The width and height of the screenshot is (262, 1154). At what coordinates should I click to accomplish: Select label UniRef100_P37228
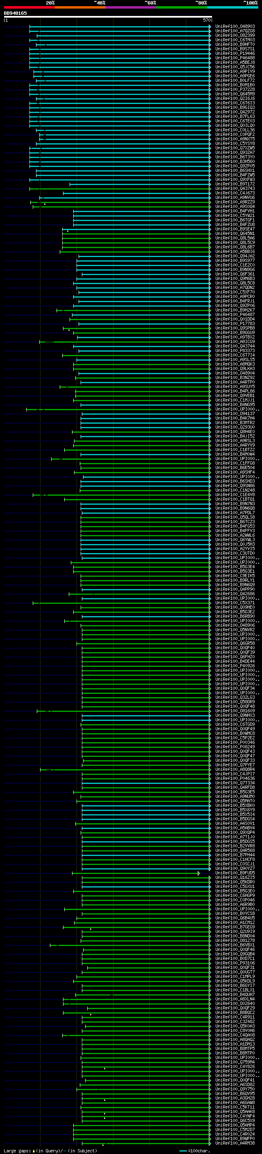click(235, 90)
